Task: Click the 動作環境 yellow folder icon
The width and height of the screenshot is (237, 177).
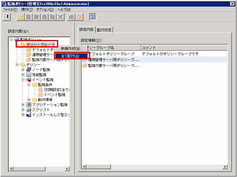Action: click(x=35, y=100)
